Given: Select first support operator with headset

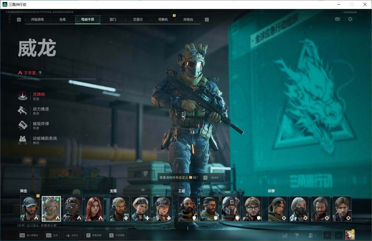Looking at the screenshot, I should pos(120,209).
